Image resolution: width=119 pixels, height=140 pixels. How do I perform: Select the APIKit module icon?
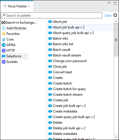click(x=4, y=45)
